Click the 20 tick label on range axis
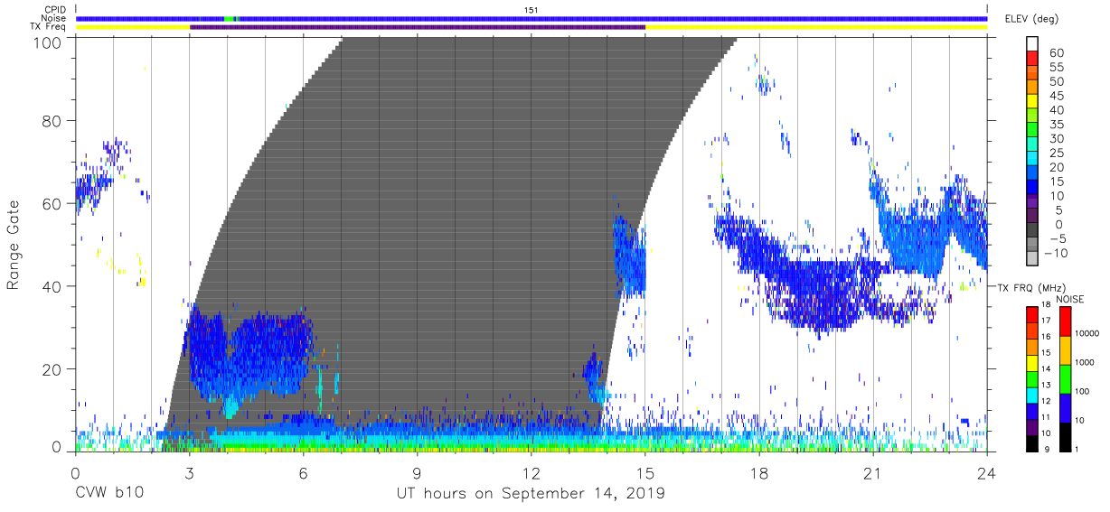1110x512 pixels. click(x=53, y=368)
